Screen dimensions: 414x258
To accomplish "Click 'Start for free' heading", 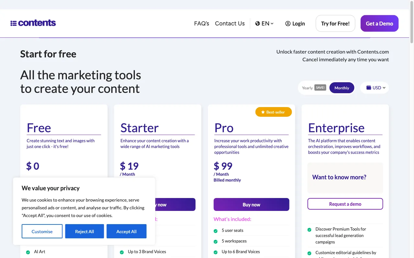I will [x=48, y=54].
